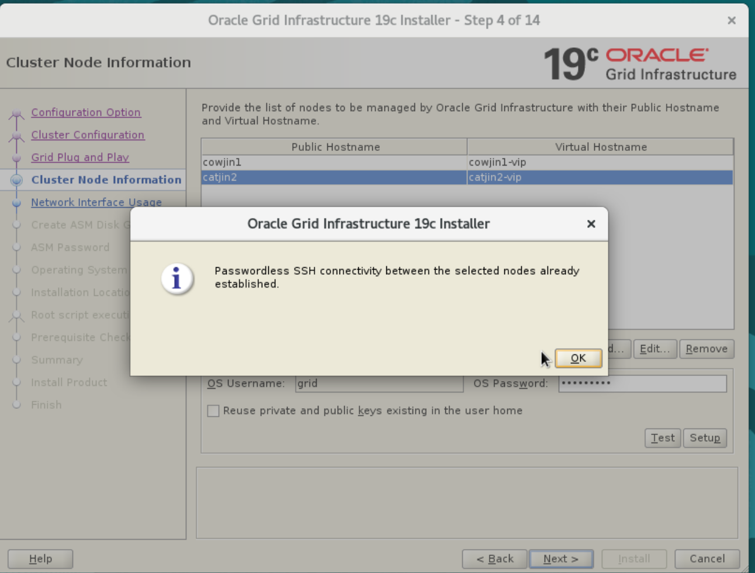Viewport: 755px width, 573px height.
Task: Click the Finish step bullet
Action: 16,405
